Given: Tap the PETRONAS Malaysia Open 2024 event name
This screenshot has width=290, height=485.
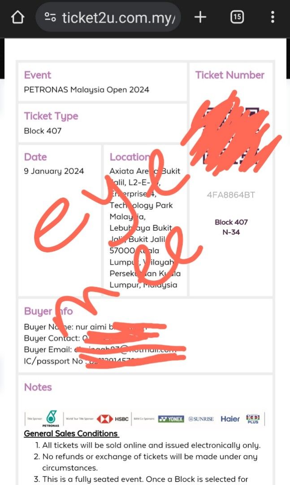Looking at the screenshot, I should tap(87, 90).
